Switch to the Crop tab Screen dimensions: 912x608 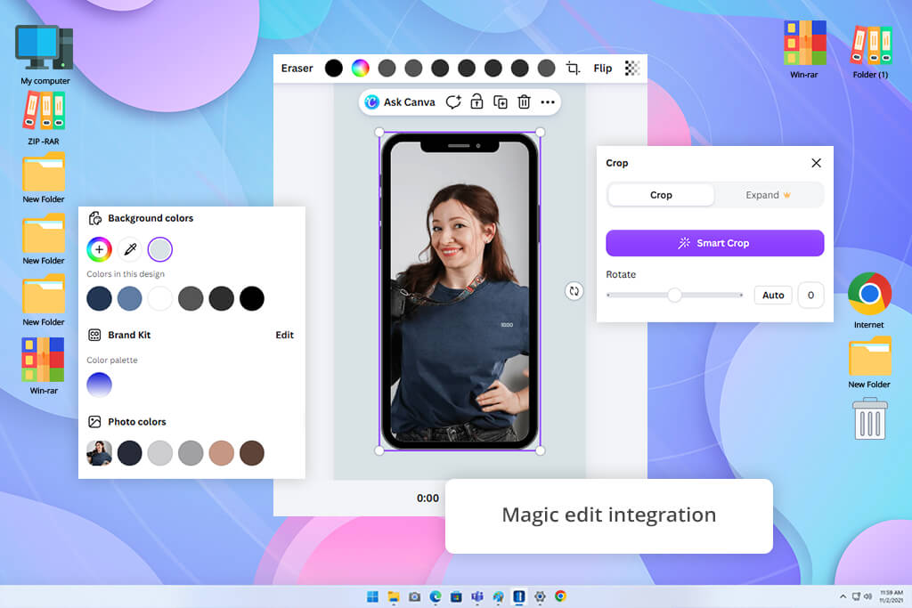tap(661, 195)
